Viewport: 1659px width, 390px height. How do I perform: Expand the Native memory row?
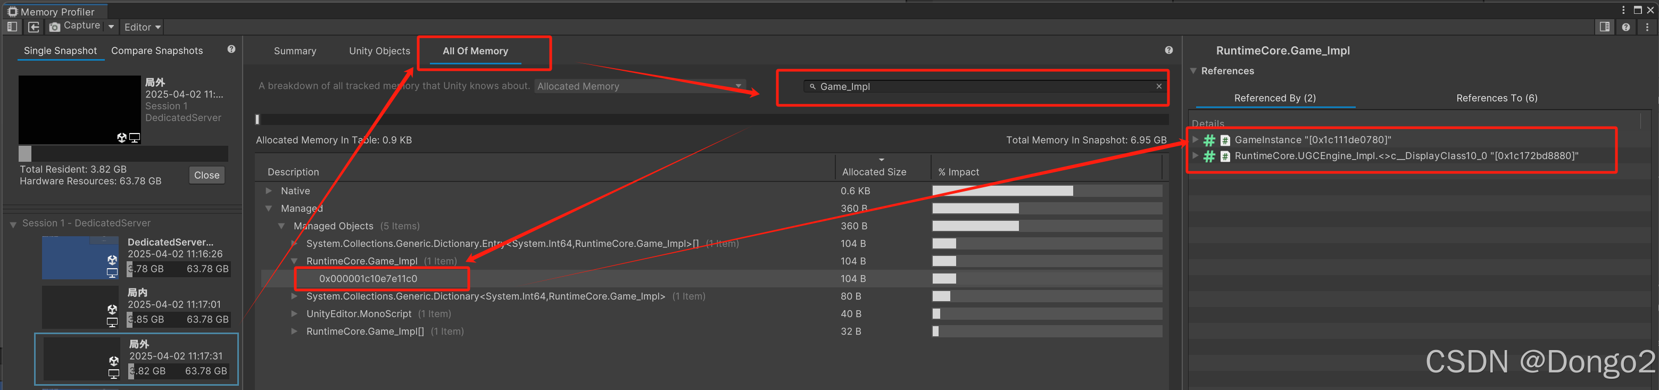coord(269,190)
